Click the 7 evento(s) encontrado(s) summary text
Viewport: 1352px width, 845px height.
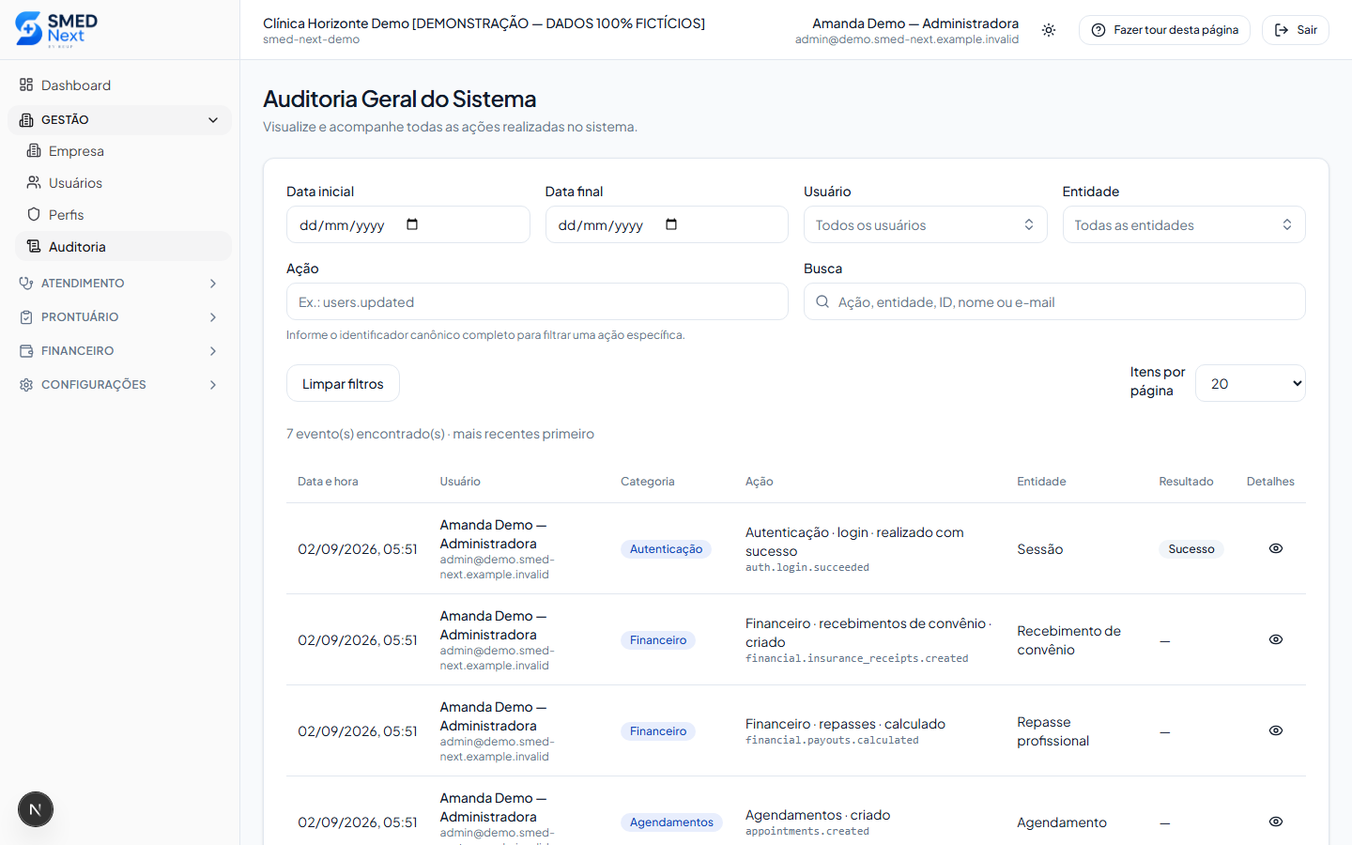pos(440,434)
